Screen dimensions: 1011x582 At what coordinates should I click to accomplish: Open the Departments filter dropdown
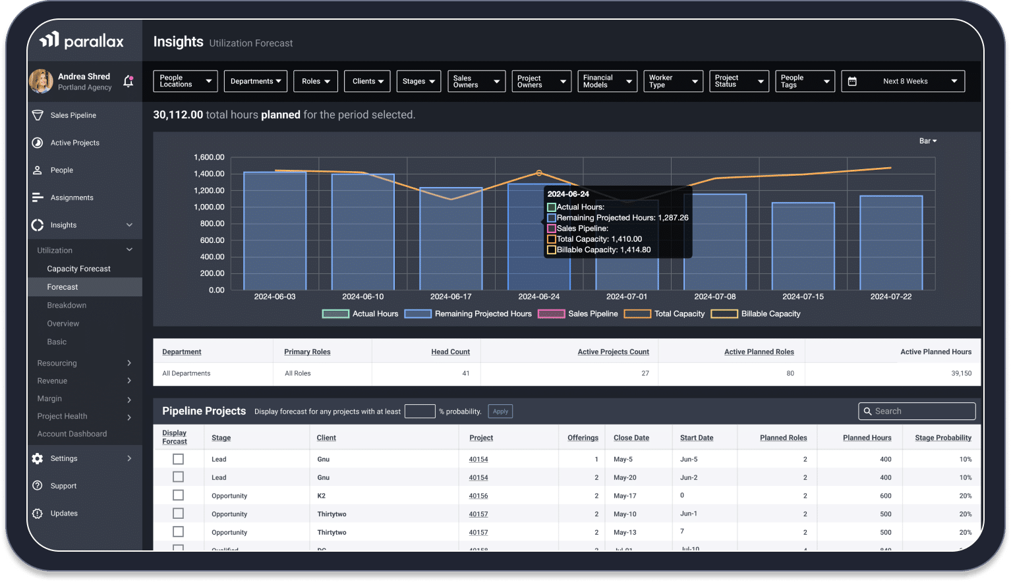255,81
